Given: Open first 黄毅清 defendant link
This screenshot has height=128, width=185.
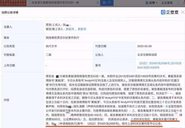Looking at the screenshot, I should tap(70, 29).
